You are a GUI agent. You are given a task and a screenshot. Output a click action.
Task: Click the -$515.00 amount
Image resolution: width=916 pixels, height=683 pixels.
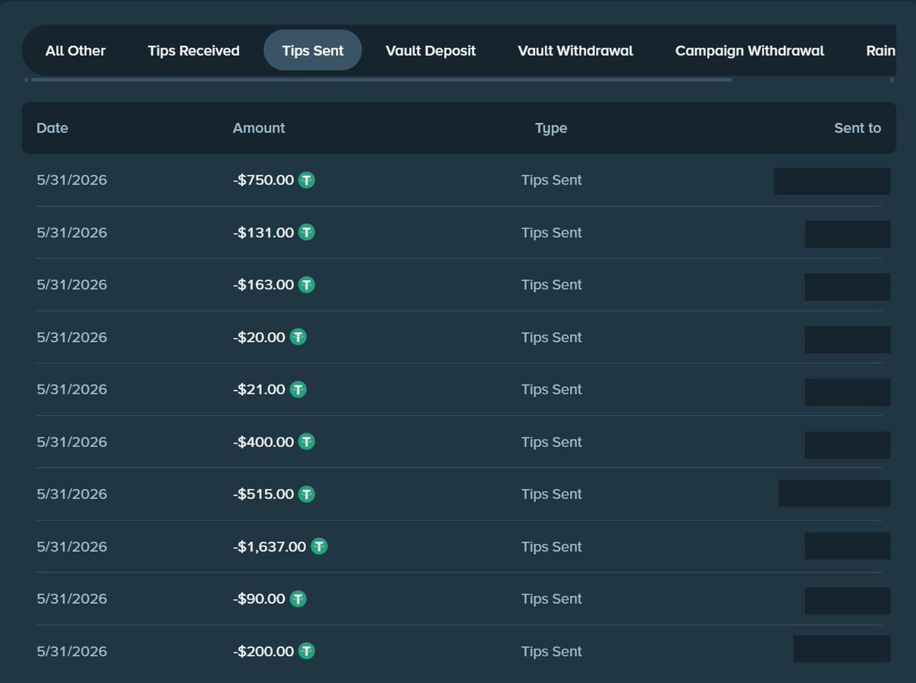tap(263, 494)
